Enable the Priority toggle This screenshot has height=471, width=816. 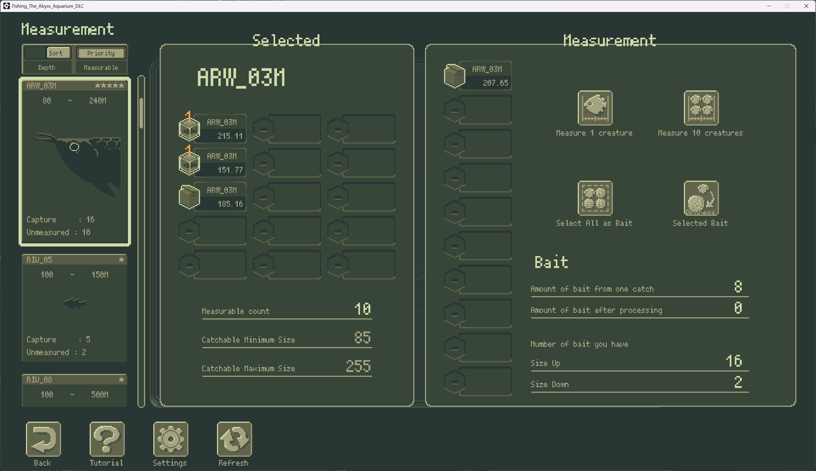pos(101,53)
